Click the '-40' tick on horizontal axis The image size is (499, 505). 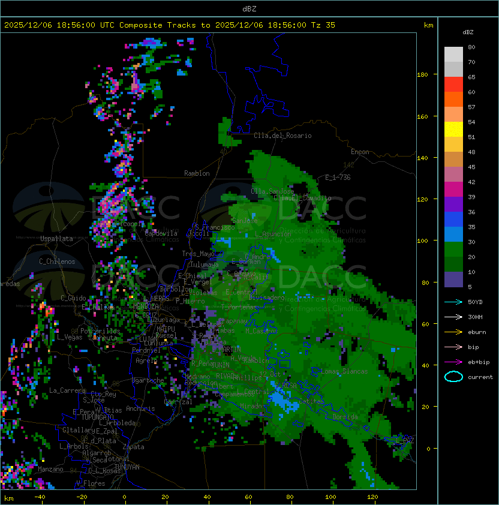point(40,497)
